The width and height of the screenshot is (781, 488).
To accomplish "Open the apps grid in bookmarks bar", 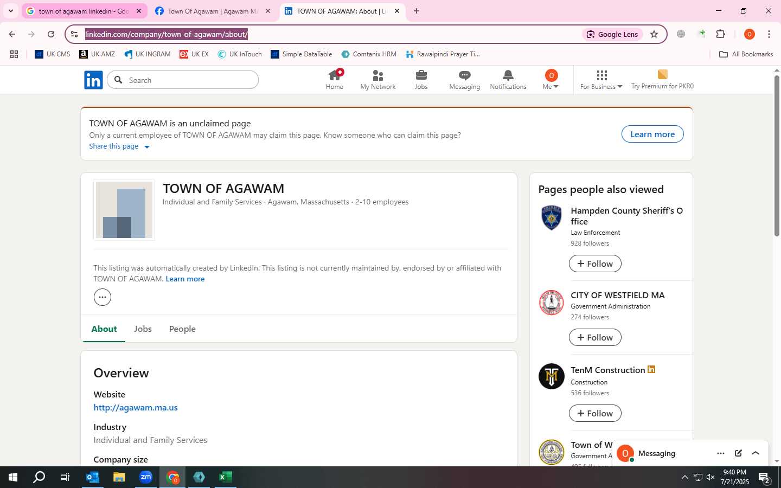I will 14,54.
